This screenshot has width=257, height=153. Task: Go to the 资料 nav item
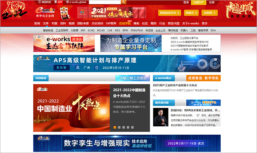click(63, 23)
